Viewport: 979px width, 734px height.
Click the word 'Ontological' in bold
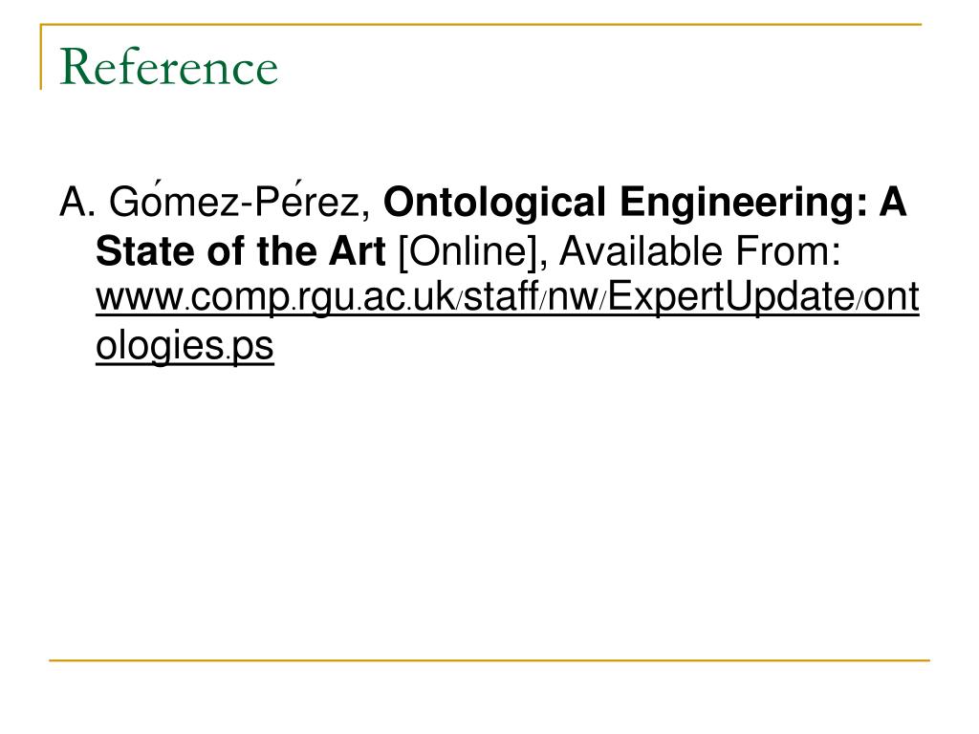point(494,203)
